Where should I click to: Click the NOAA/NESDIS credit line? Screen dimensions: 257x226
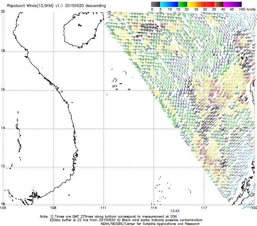[x=150, y=224]
